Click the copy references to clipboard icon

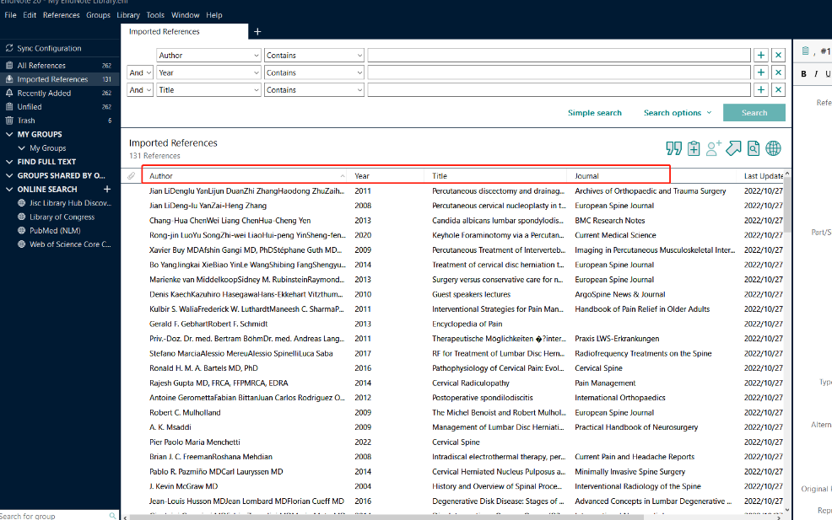click(x=694, y=148)
